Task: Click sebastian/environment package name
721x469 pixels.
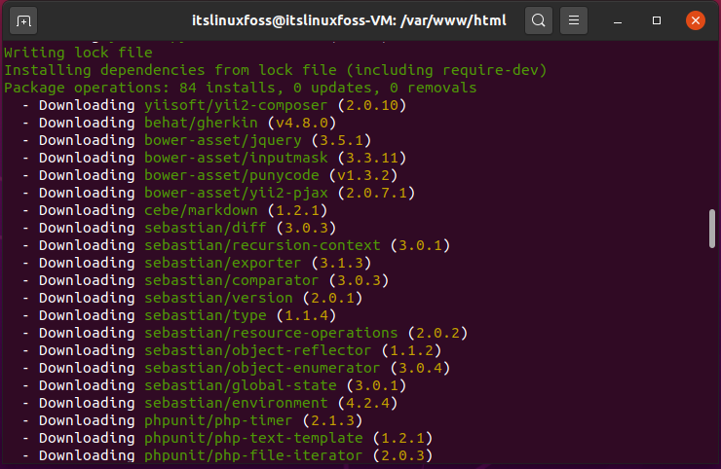Action: click(236, 403)
